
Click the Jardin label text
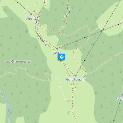point(57,53)
